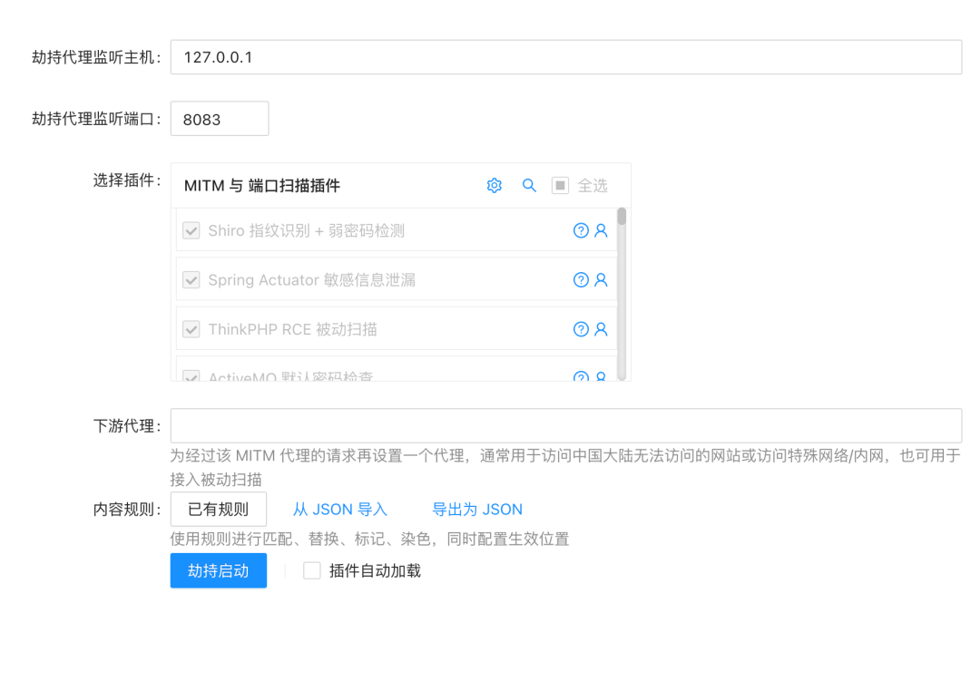The image size is (980, 700).
Task: Click 导出为 JSON link
Action: coord(477,510)
